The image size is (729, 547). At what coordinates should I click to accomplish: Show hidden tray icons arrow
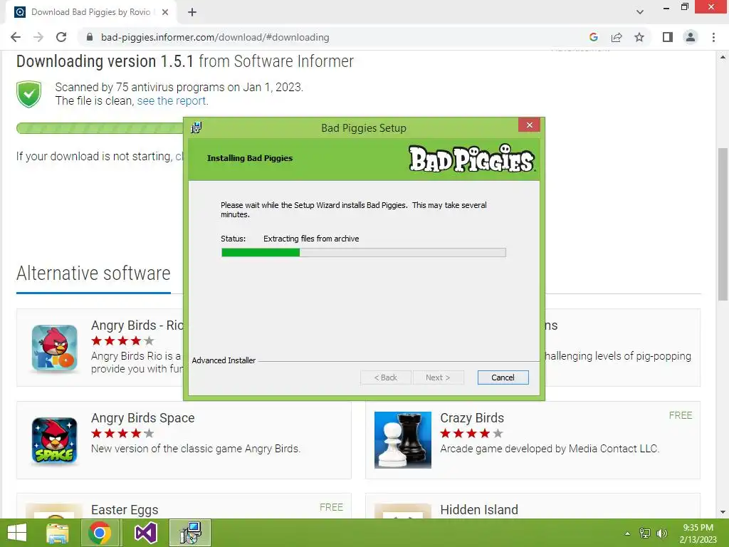point(628,533)
